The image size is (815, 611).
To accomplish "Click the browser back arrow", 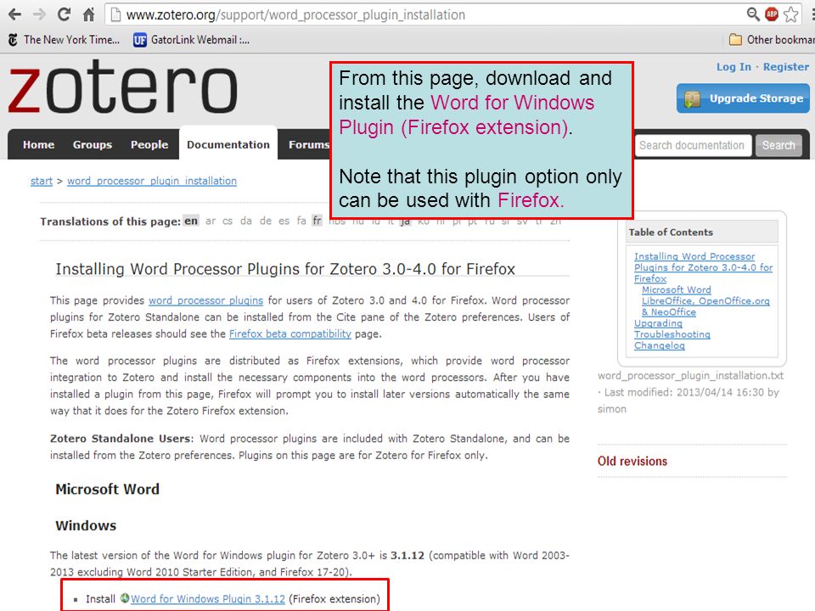I will tap(14, 14).
